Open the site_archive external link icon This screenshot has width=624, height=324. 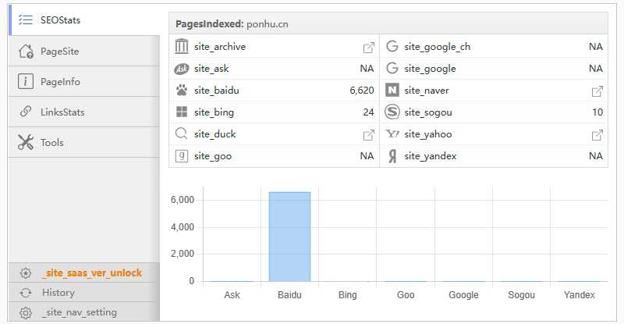point(369,47)
